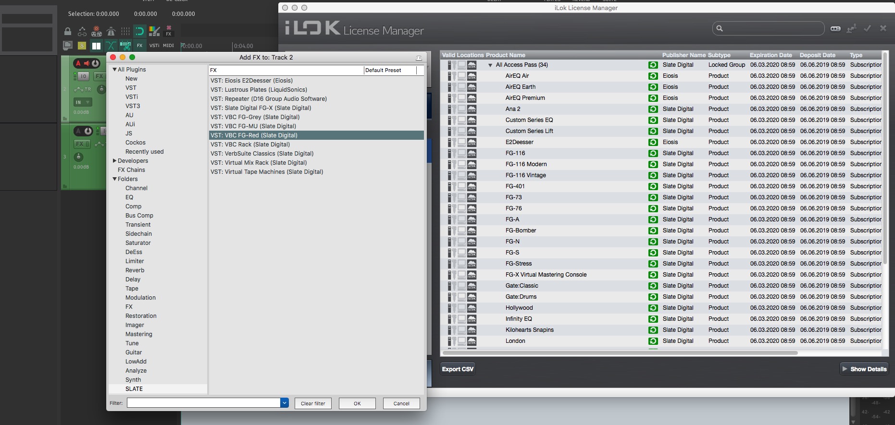Click the FX toolbar button in REAPER

click(140, 46)
